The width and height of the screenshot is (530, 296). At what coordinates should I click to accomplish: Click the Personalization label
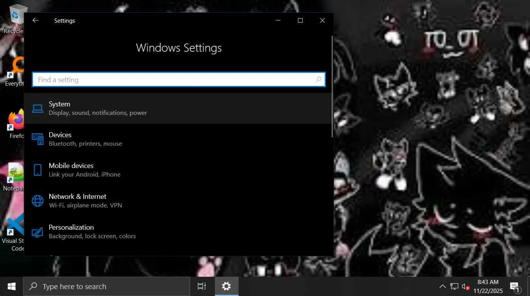click(x=71, y=227)
